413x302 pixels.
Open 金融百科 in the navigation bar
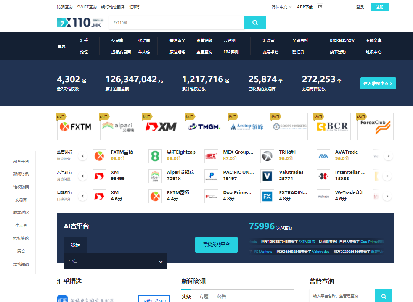click(x=300, y=40)
